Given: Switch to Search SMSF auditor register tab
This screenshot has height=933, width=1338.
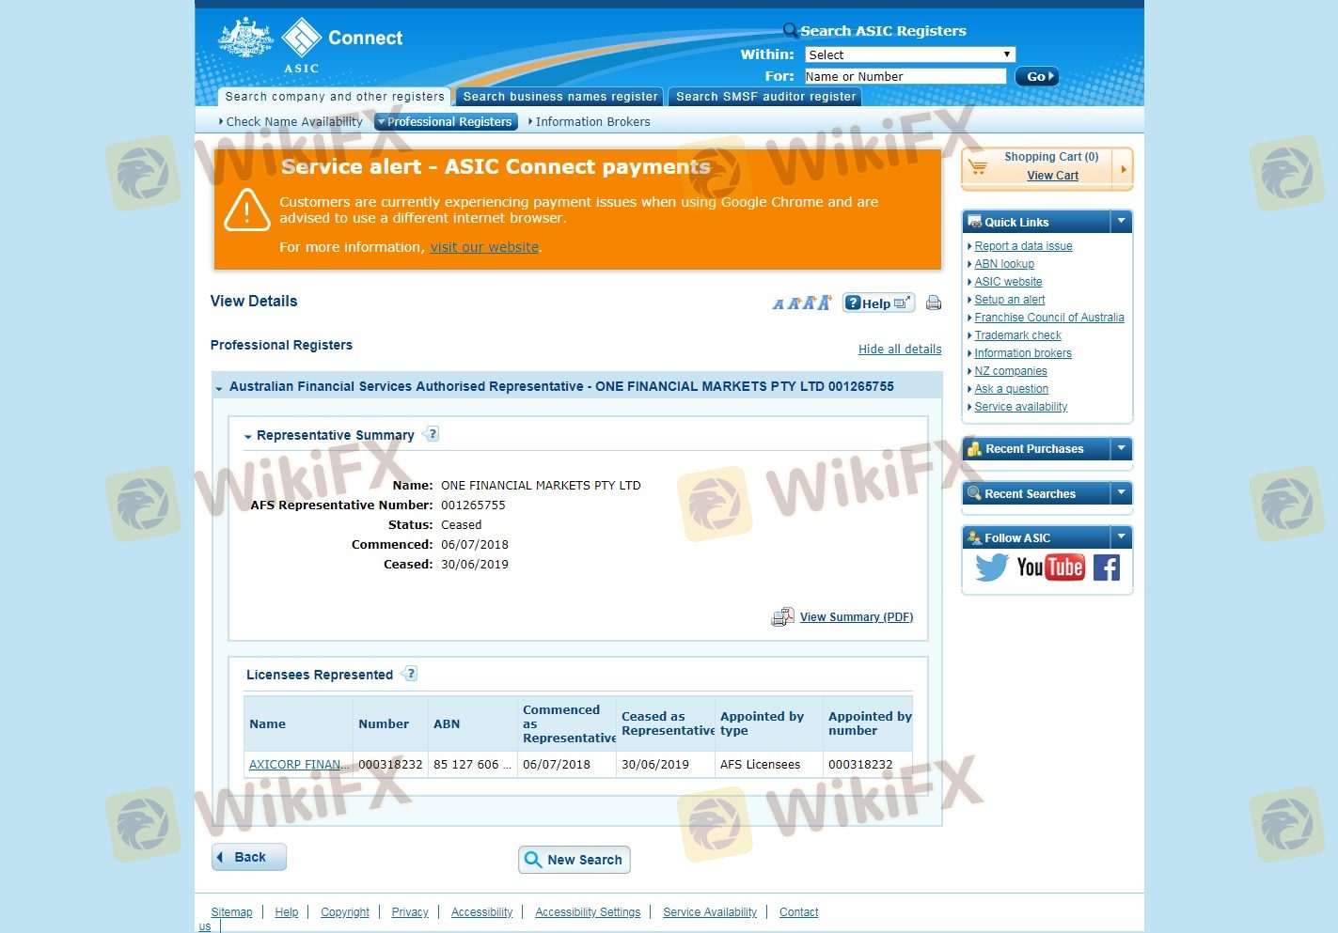Looking at the screenshot, I should (x=765, y=97).
